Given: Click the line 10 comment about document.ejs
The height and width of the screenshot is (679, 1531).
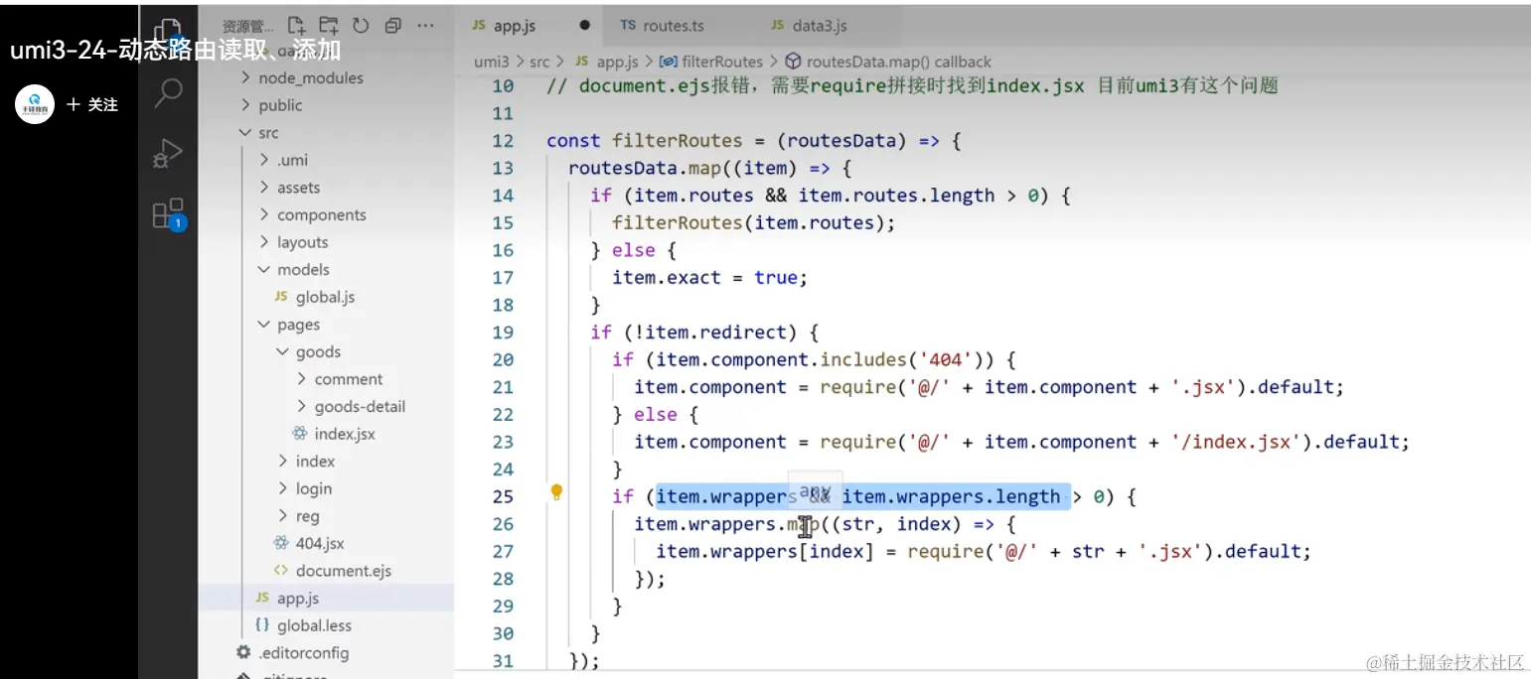Looking at the screenshot, I should (x=912, y=86).
